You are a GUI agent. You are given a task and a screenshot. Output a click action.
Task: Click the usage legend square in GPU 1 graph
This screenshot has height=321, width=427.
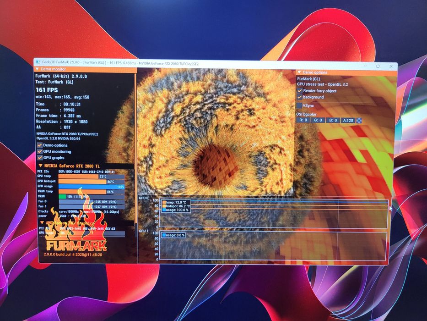[164, 235]
